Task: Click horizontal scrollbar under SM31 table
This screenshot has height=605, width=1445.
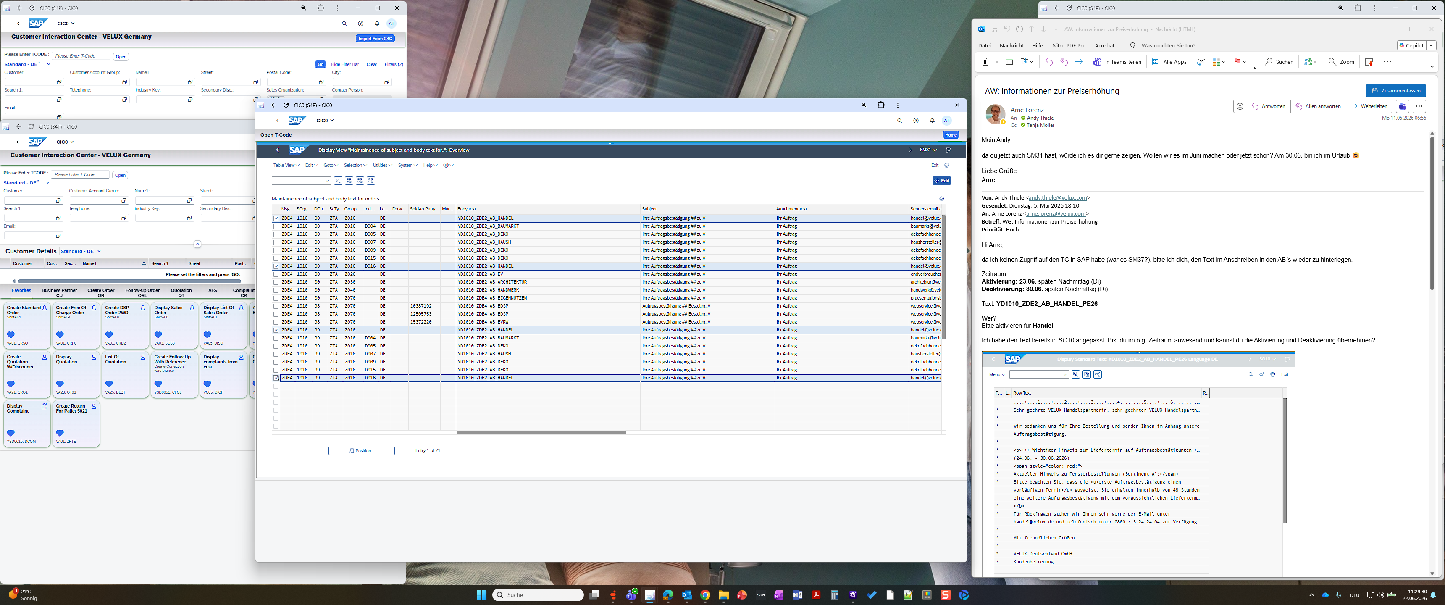Action: [x=541, y=433]
